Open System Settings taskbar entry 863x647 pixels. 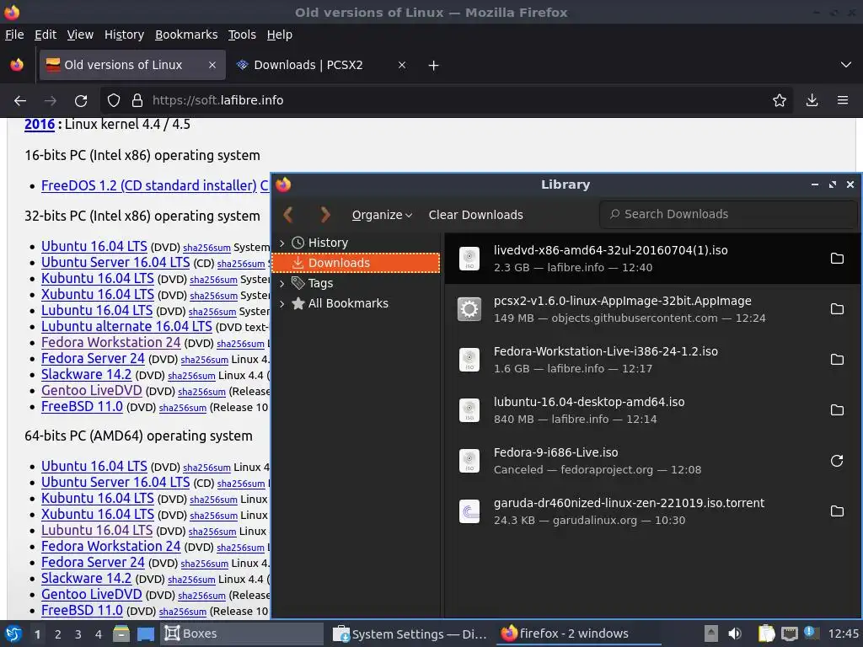click(410, 634)
